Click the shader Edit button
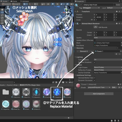The width and height of the screenshot is (122, 122). tap(114, 87)
